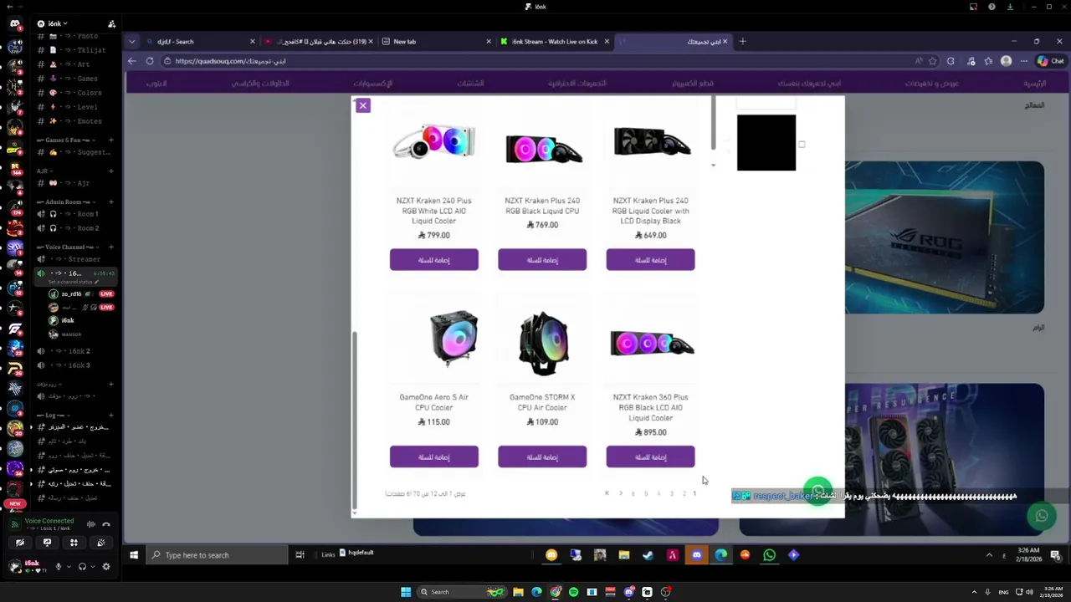
Task: Switch to the i6nk Stream Kick tab
Action: click(556, 42)
